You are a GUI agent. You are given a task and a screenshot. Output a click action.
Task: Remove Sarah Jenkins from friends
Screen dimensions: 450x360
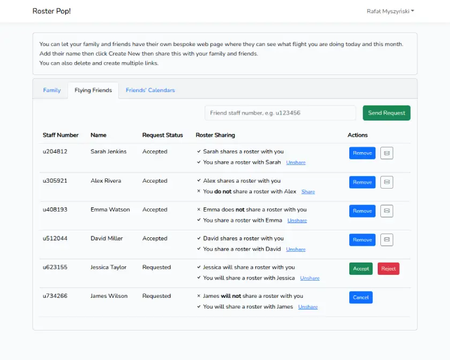362,153
